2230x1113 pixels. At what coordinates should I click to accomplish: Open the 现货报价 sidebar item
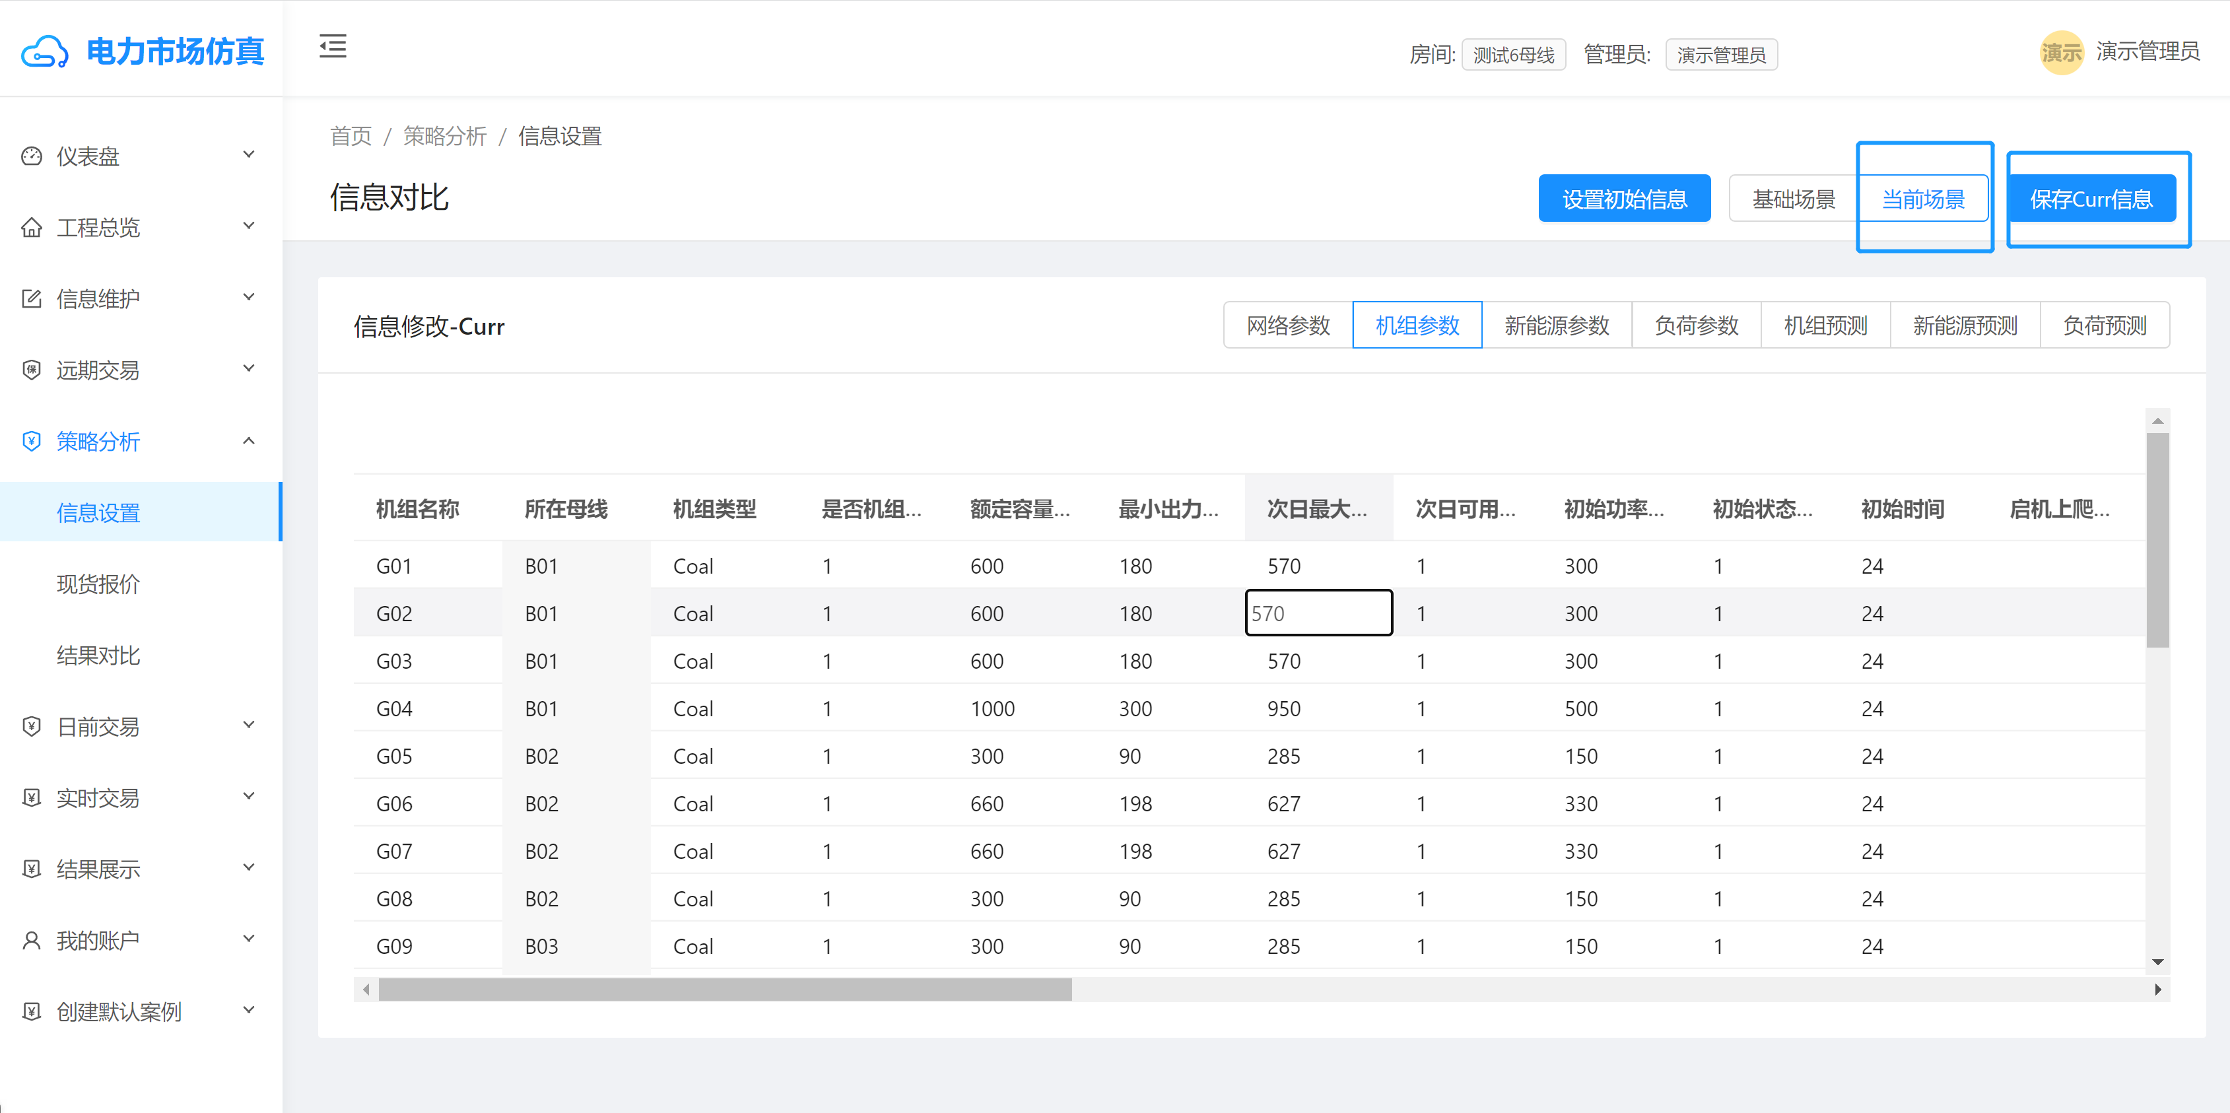pyautogui.click(x=141, y=584)
